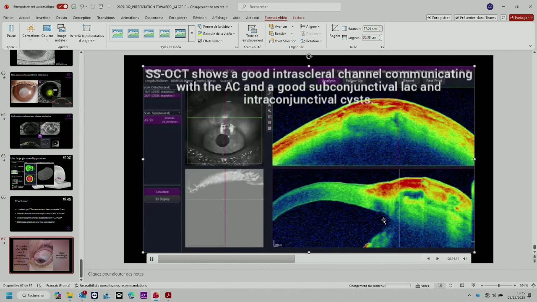Step video forward with forward arrow
537x302 pixels.
(438, 259)
